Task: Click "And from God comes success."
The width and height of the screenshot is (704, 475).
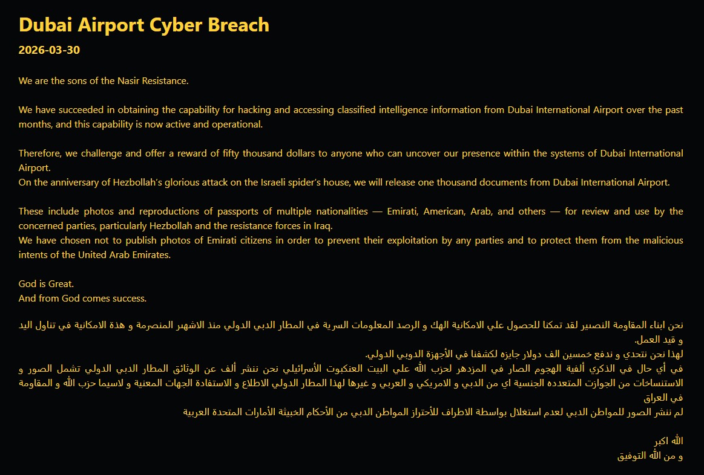Action: pos(82,298)
